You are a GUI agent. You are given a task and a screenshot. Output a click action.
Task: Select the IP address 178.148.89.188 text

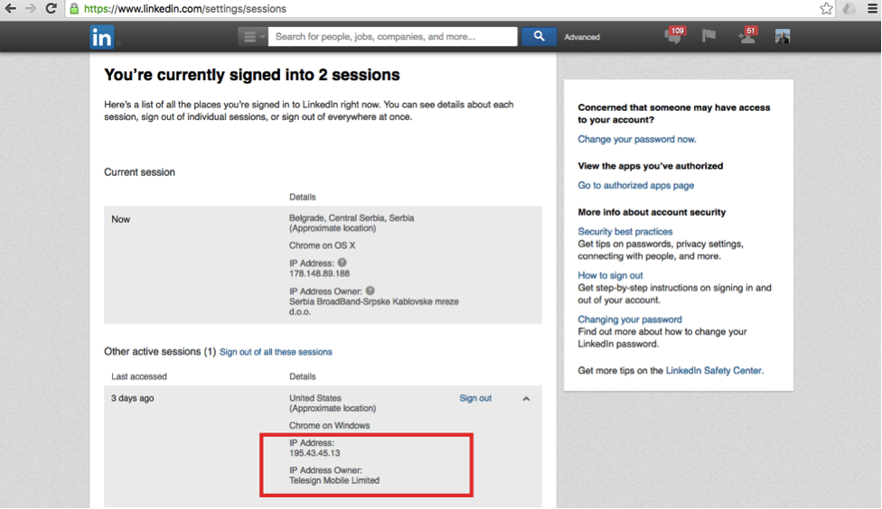[x=319, y=273]
